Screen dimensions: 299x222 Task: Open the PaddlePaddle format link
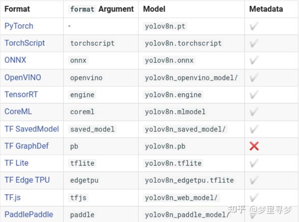tap(29, 215)
